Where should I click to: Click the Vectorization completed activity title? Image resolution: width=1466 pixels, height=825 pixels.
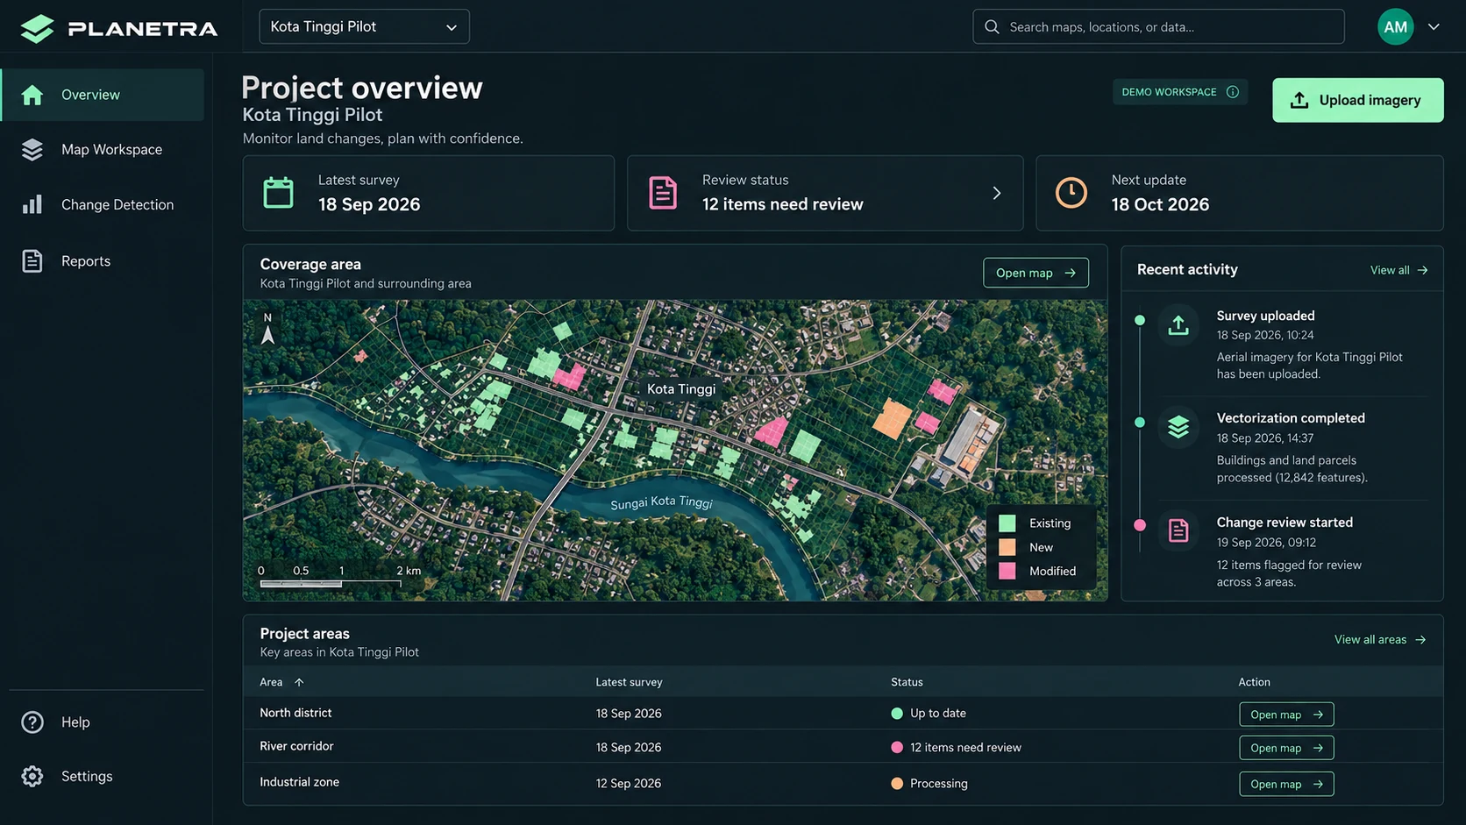(1291, 418)
